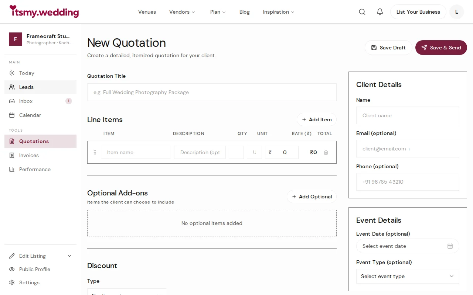
Task: Open the Leads section icon in sidebar
Action: 12,87
